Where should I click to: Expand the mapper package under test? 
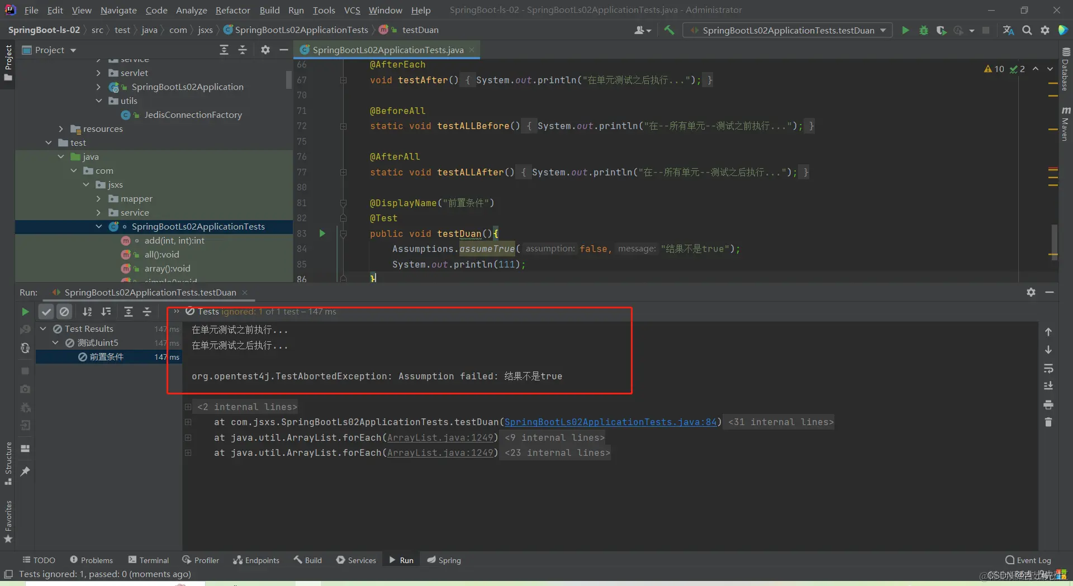point(98,198)
